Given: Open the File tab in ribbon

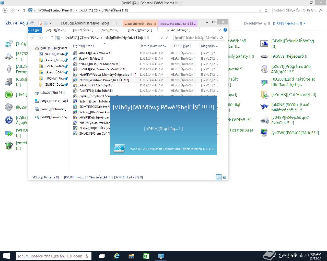Looking at the screenshot, I should [x=35, y=30].
